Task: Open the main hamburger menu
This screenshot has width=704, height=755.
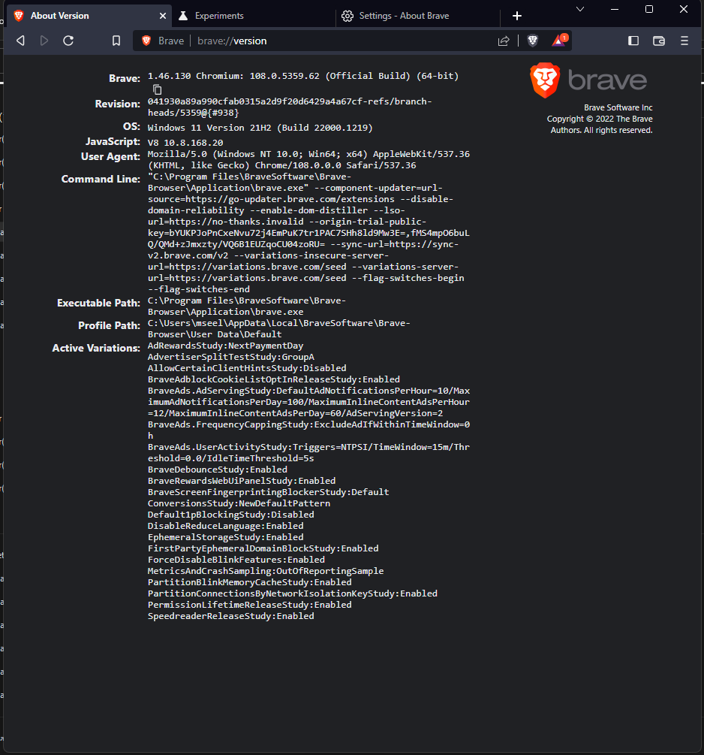Action: pyautogui.click(x=684, y=41)
